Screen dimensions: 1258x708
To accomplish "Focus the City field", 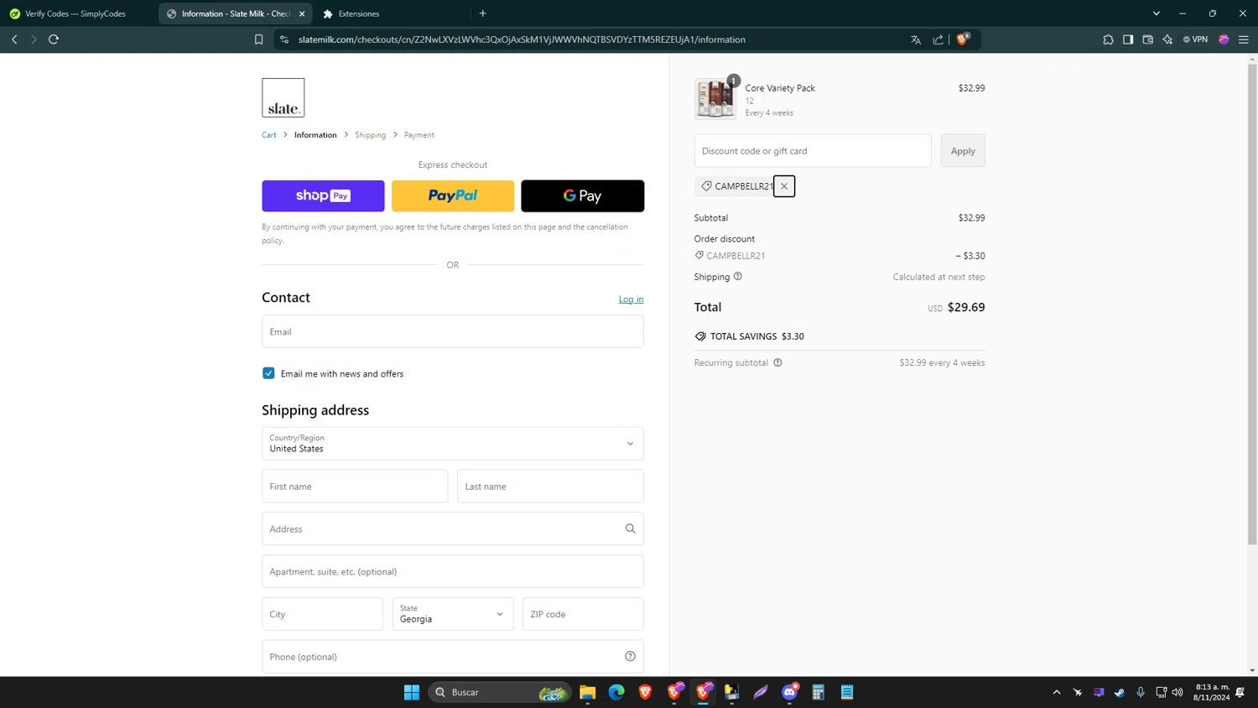I will tap(322, 614).
